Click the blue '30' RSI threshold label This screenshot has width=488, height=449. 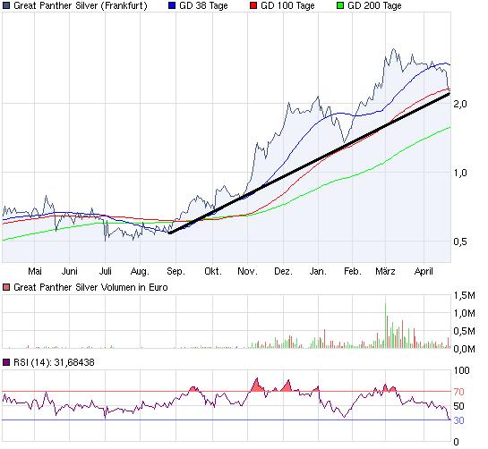pos(458,420)
